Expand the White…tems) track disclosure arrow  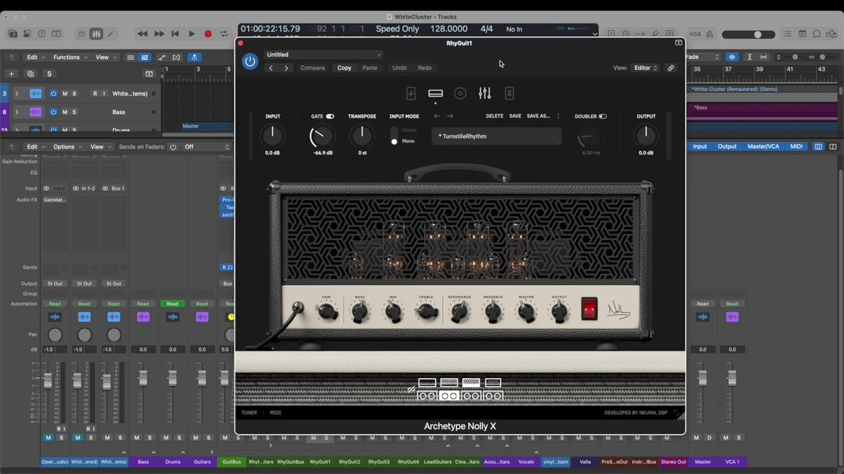point(16,93)
